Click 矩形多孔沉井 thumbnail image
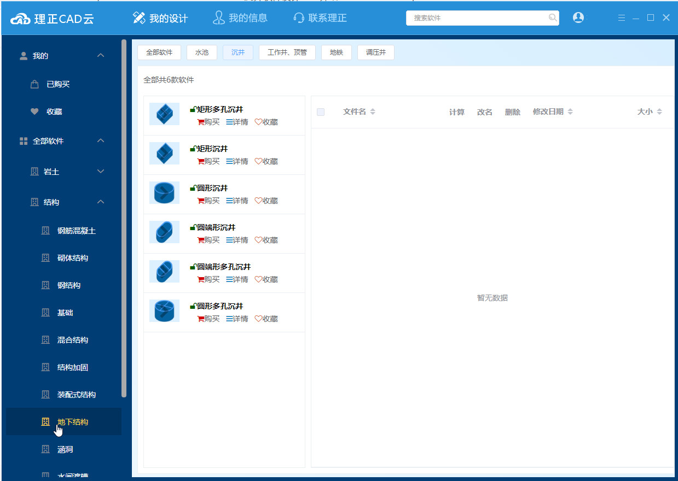Viewport: 678px width, 481px height. tap(164, 114)
